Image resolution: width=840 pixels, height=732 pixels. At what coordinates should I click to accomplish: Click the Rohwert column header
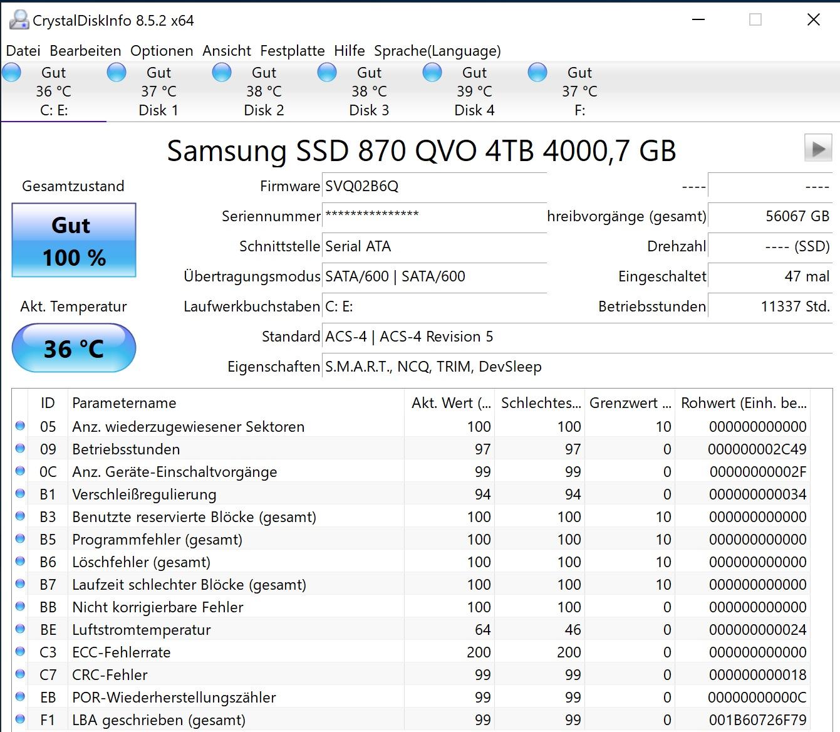pos(743,403)
